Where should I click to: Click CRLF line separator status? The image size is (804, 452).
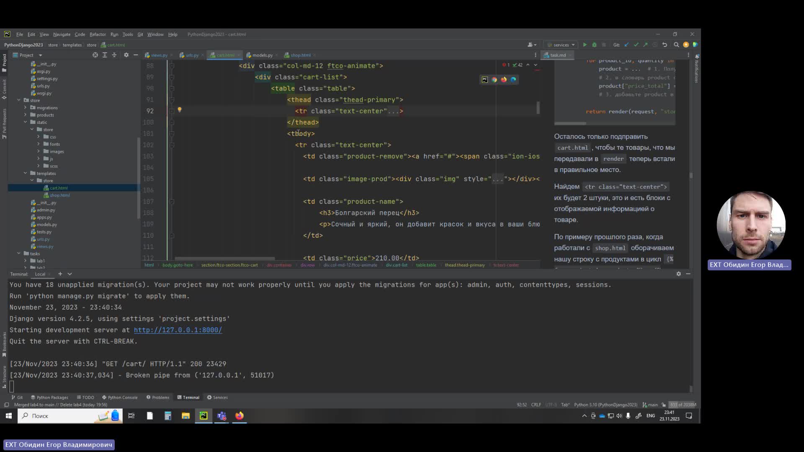[x=536, y=405]
